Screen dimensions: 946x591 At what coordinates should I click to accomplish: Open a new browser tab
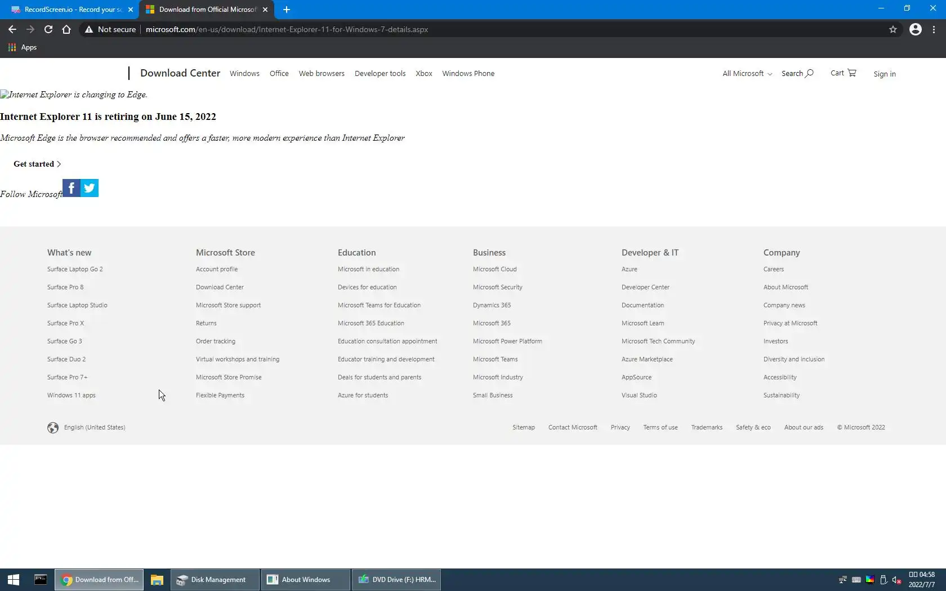[x=287, y=10]
